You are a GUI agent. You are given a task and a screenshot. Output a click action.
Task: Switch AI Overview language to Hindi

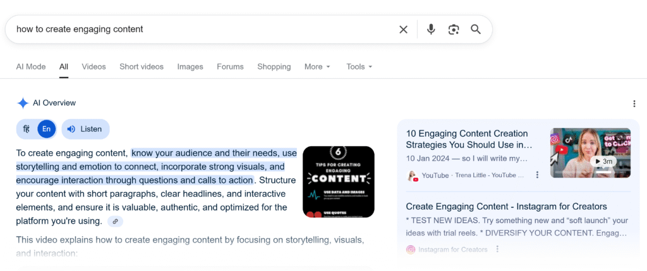pos(27,129)
